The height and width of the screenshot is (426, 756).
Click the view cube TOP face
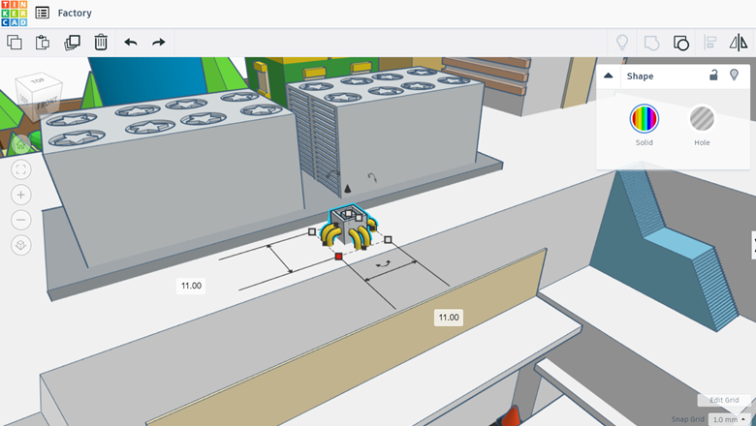pyautogui.click(x=38, y=80)
